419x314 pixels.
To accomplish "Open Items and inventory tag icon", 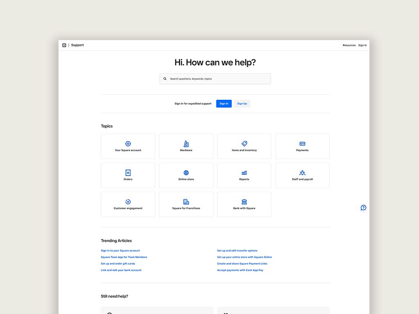I will pyautogui.click(x=244, y=144).
